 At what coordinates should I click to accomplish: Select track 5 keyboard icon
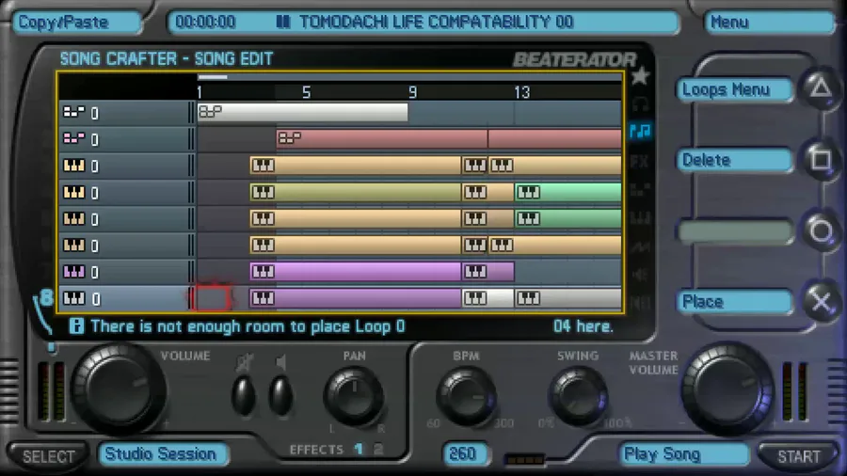(74, 218)
